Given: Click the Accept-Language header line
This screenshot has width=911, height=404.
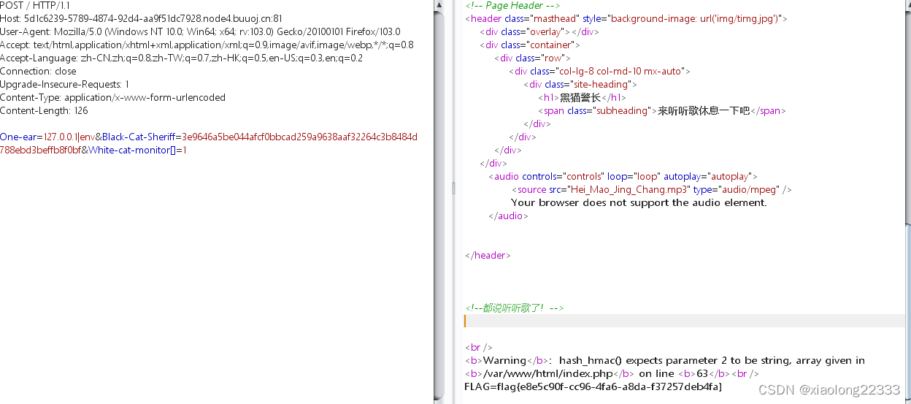Looking at the screenshot, I should pyautogui.click(x=181, y=58).
